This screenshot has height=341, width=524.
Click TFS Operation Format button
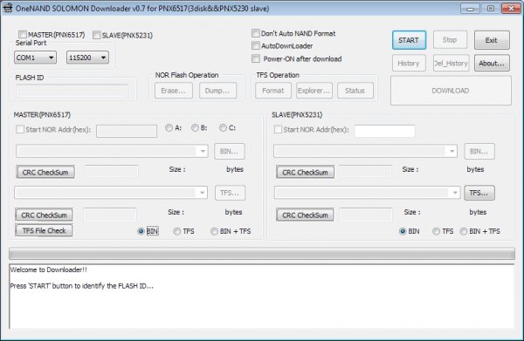coord(273,91)
